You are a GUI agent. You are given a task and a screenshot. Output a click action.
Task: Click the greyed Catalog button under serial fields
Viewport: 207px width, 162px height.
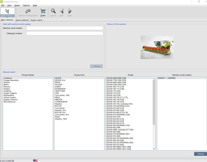96,66
